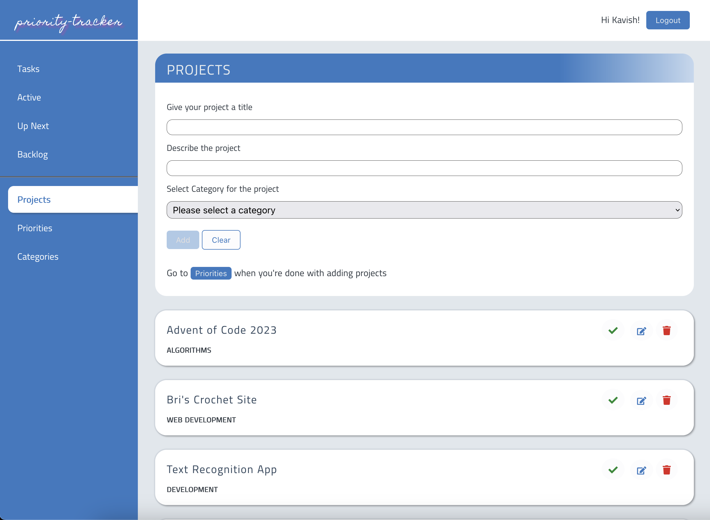Delete Bri's Crochet Site project
This screenshot has height=520, width=710.
click(x=666, y=401)
